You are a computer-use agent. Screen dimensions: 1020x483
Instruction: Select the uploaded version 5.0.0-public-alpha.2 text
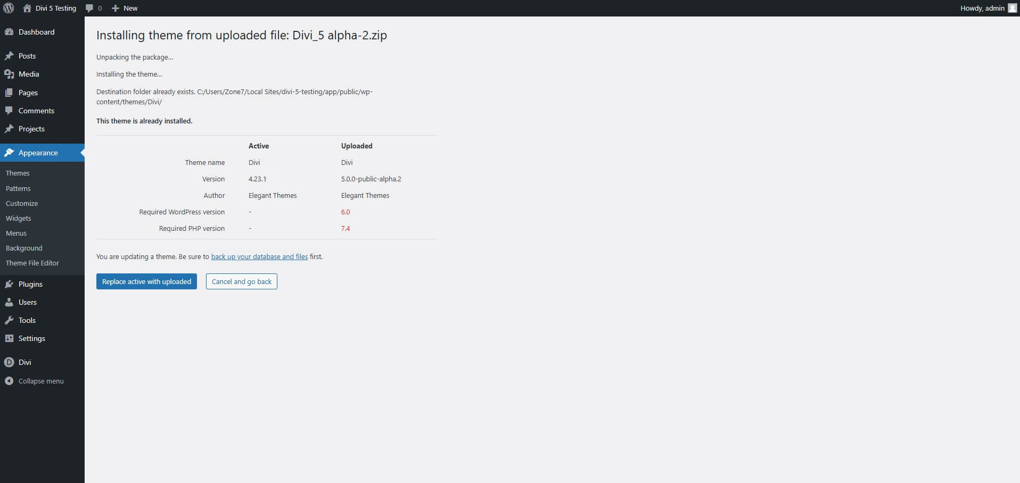pyautogui.click(x=371, y=179)
